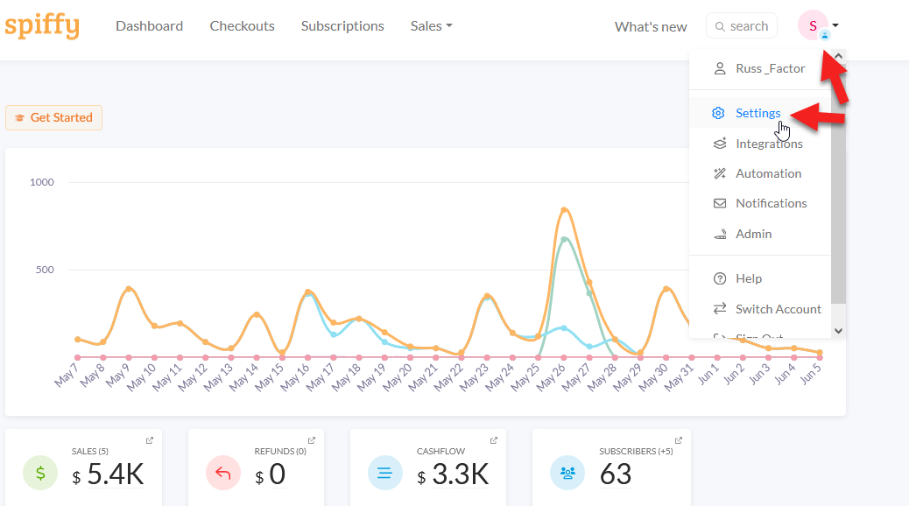Click the REFUNDS (0) label
909x506 pixels.
coord(280,451)
